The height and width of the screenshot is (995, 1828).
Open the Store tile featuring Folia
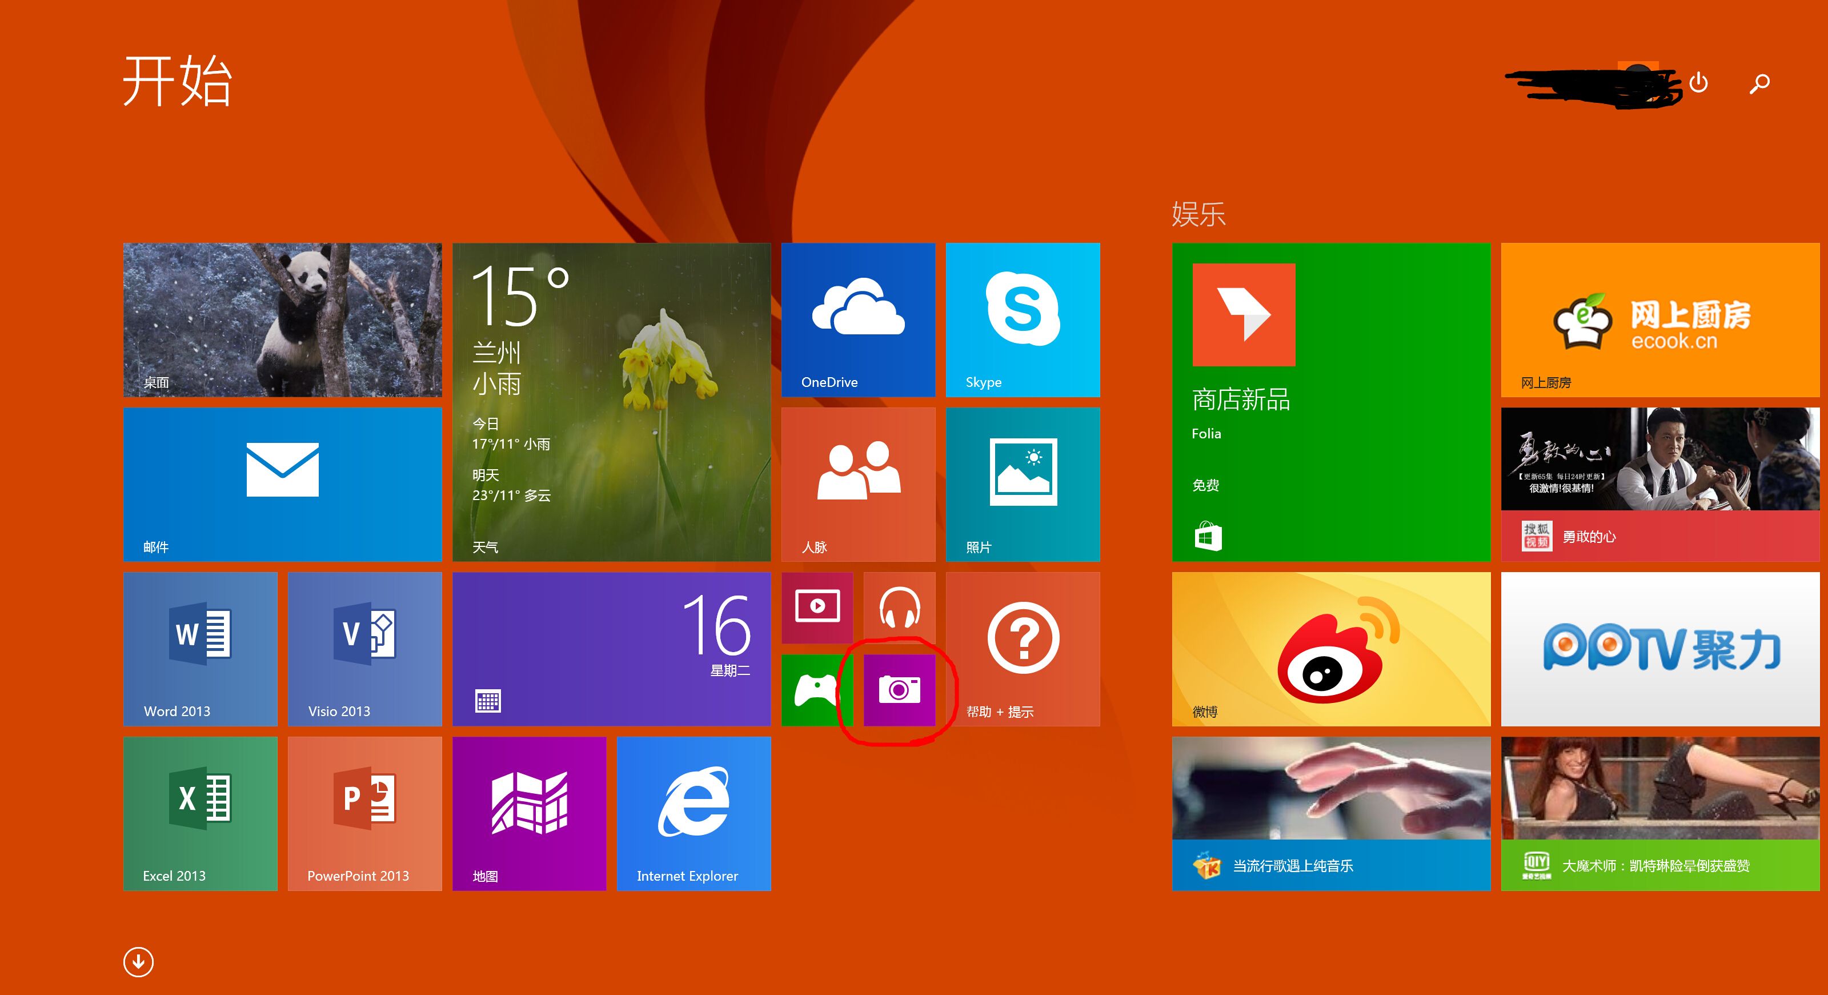1331,402
